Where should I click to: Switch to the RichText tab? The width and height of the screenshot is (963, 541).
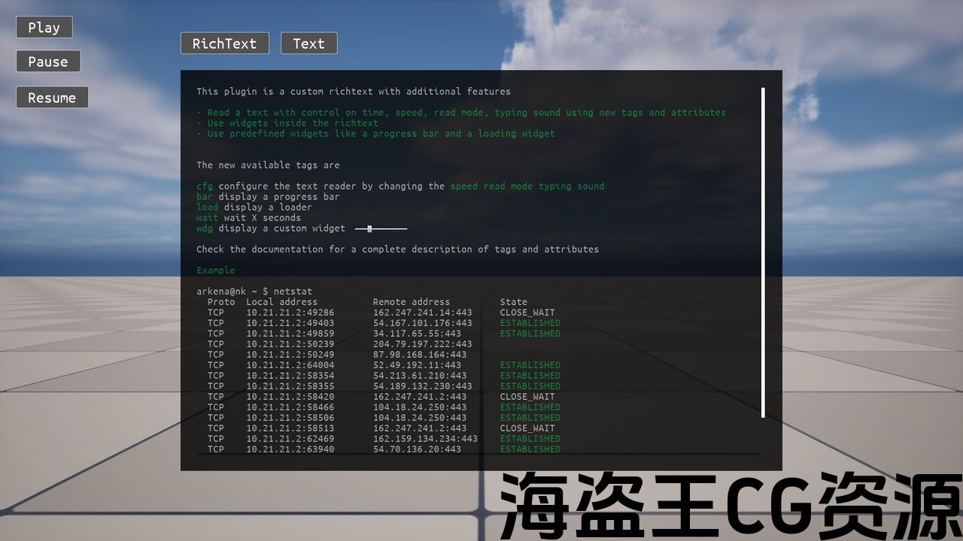(224, 44)
